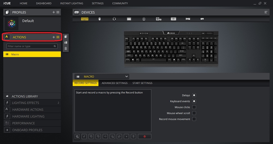Image resolution: width=273 pixels, height=144 pixels.
Task: Click the search magnifier in the filter box
Action: click(55, 46)
